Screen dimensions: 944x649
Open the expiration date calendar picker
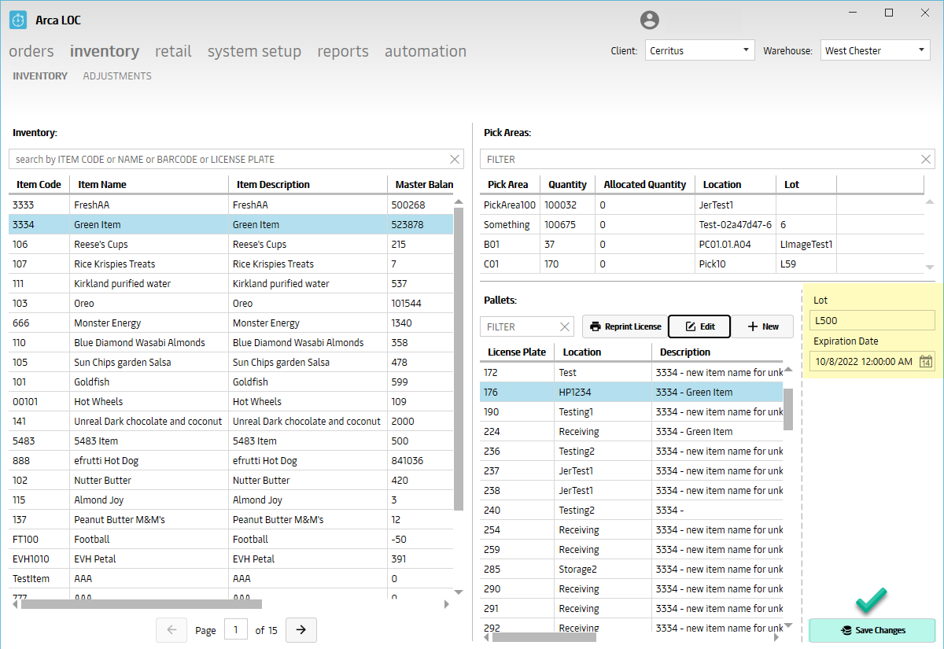tap(926, 361)
